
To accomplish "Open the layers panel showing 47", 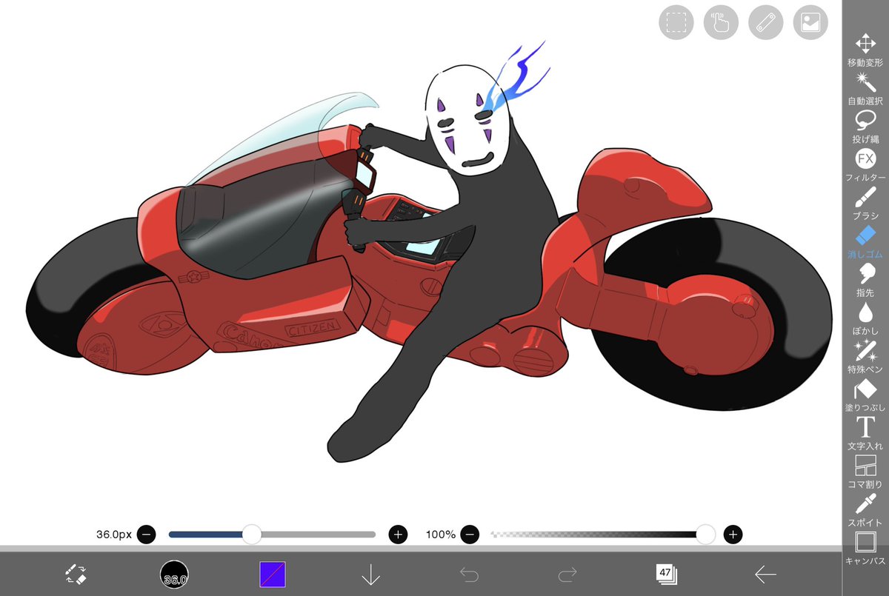I will click(666, 574).
